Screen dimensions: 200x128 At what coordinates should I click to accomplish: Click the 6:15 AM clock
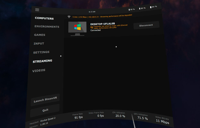[x=92, y=12]
